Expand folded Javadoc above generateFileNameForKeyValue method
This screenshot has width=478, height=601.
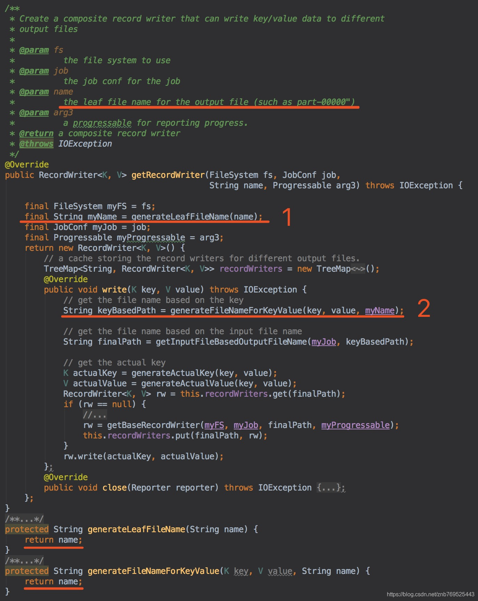24,561
